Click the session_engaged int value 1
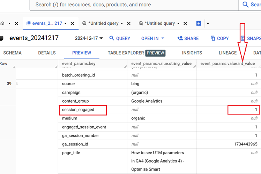The width and height of the screenshot is (261, 174). 256,110
